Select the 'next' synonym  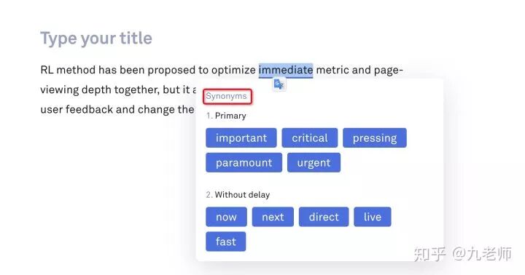[x=273, y=217]
